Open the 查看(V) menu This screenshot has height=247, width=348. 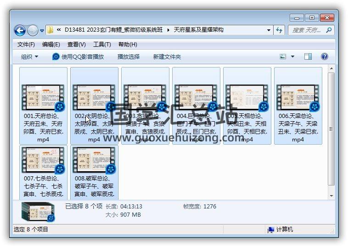tap(77, 45)
